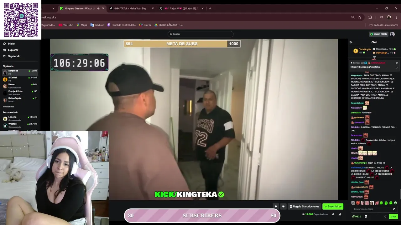
Task: Click the Regala Suscripciones button
Action: 304,207
